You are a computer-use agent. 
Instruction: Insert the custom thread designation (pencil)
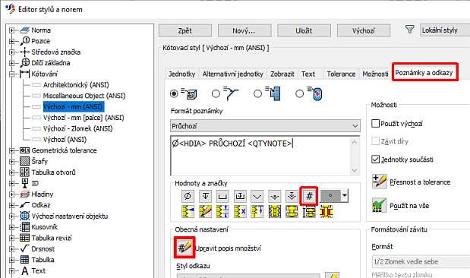[205, 212]
